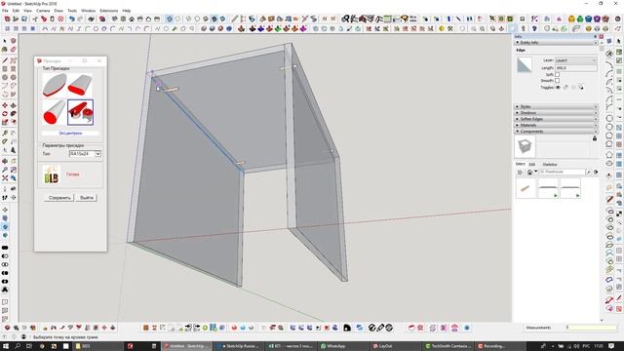Select the arrow Select tool in left toolbar
Viewport: 624px width, 351px height.
click(5, 41)
